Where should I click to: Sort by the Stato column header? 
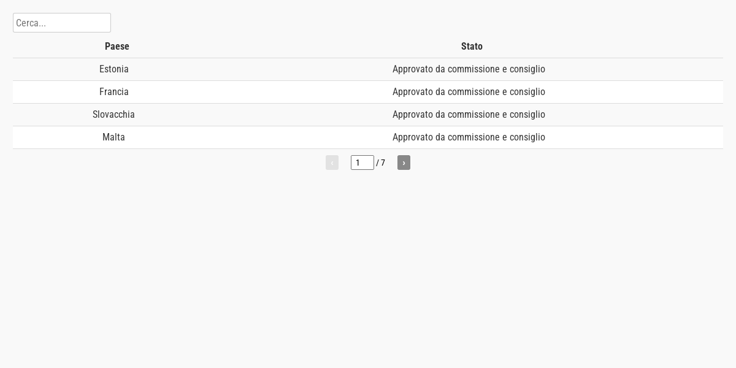click(472, 47)
